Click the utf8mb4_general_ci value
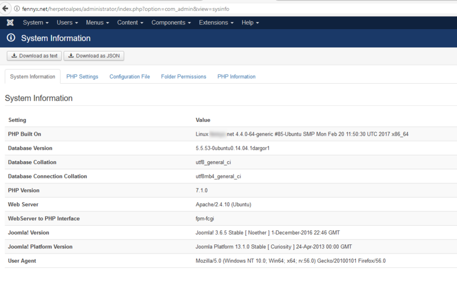 [218, 176]
